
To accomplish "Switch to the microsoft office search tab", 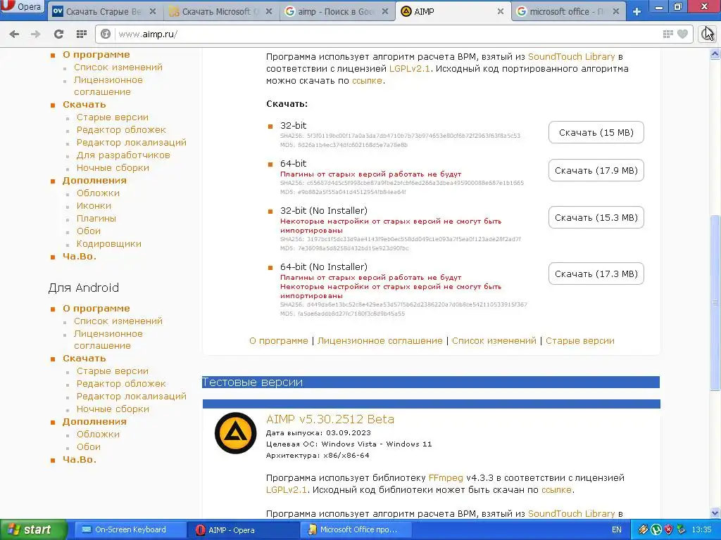I will 568,11.
